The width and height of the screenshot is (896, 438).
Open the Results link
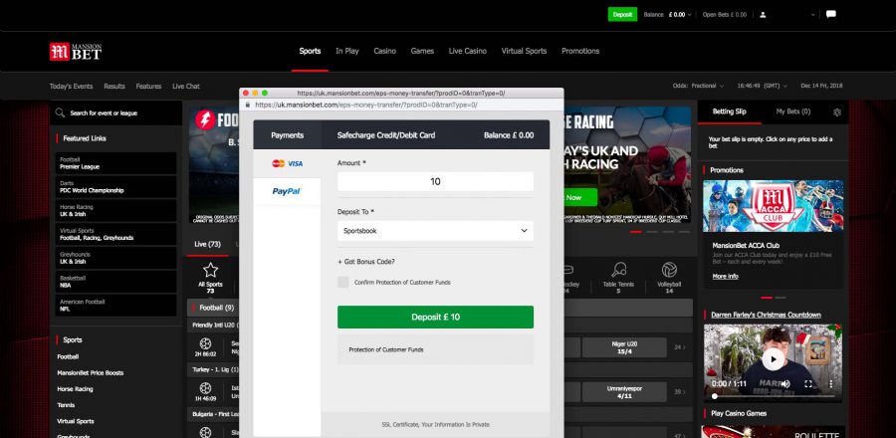114,87
